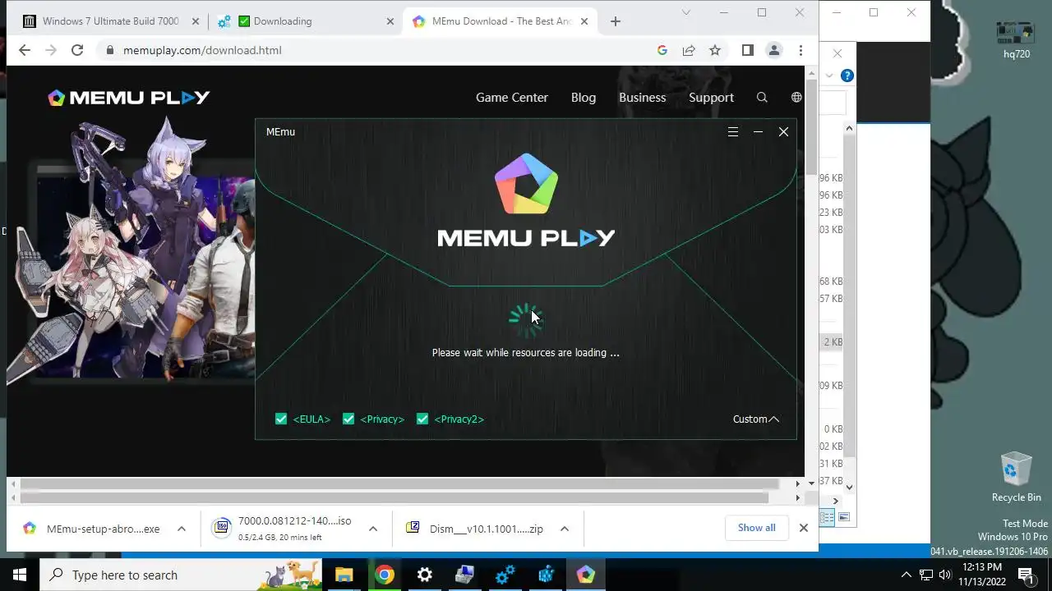
Task: Open Windows Start menu
Action: (x=20, y=575)
